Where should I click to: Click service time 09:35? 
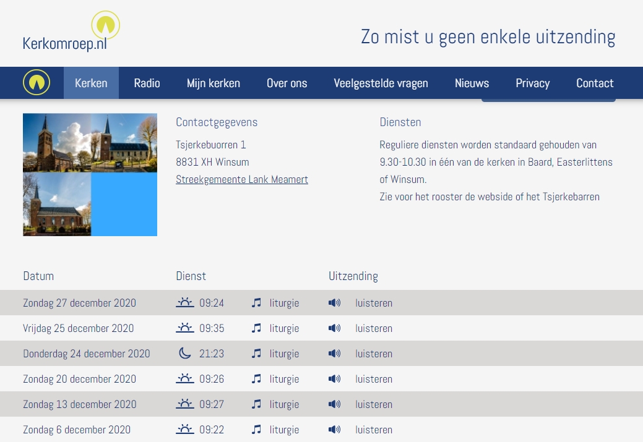pos(212,328)
